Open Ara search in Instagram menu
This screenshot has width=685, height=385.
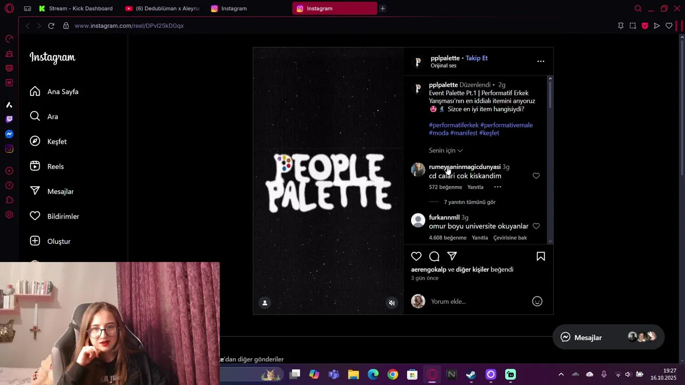(44, 117)
